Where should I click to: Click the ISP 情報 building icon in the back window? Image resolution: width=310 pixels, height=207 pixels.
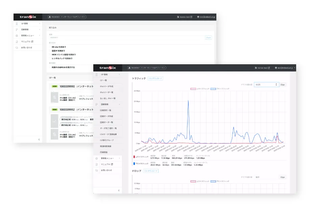pos(17,24)
